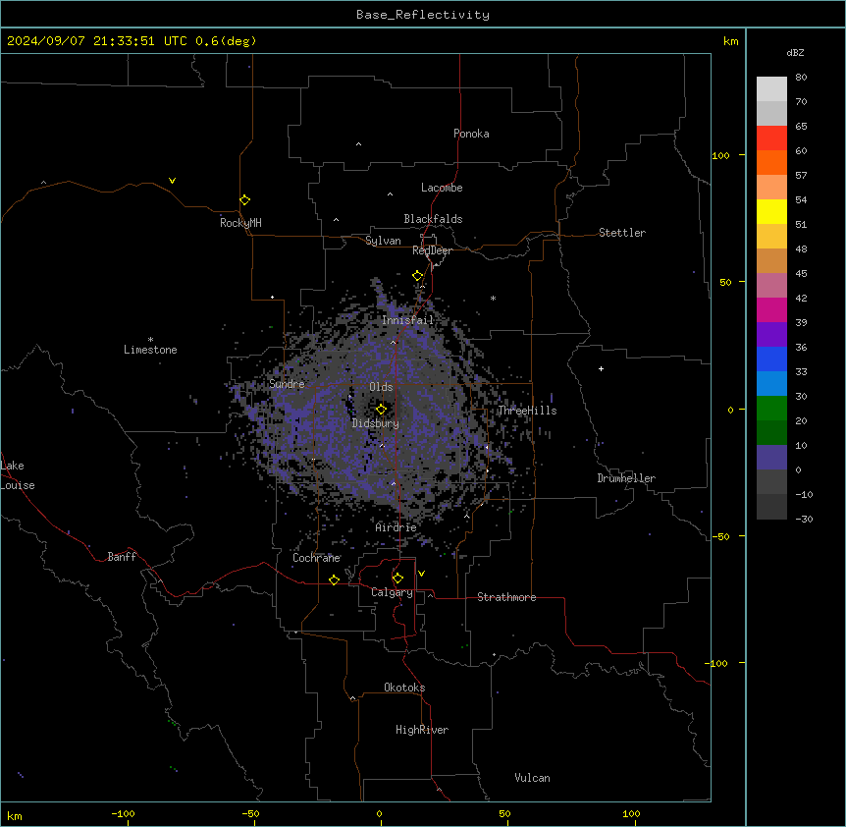Click the ThreeHills town label
846x827 pixels.
[527, 411]
